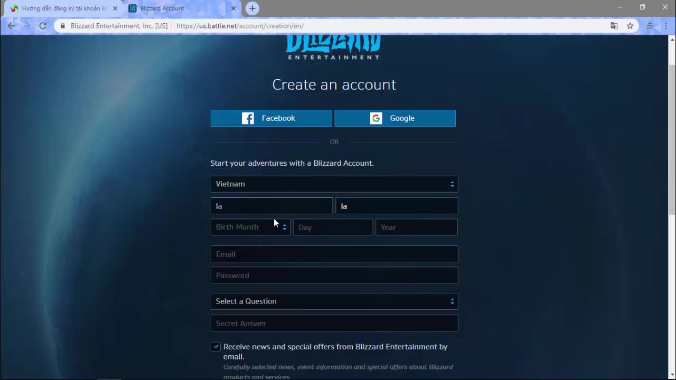
Task: Minimize the browser window
Action: [619, 7]
